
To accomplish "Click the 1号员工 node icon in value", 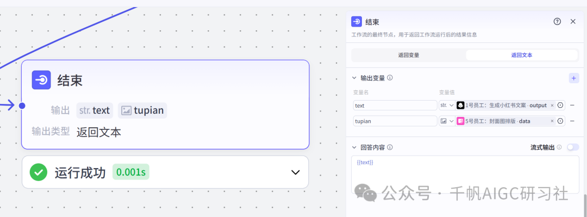I will (x=460, y=106).
